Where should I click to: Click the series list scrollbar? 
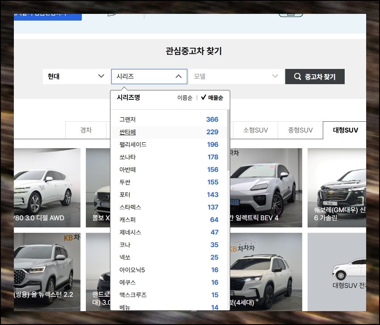(228, 140)
